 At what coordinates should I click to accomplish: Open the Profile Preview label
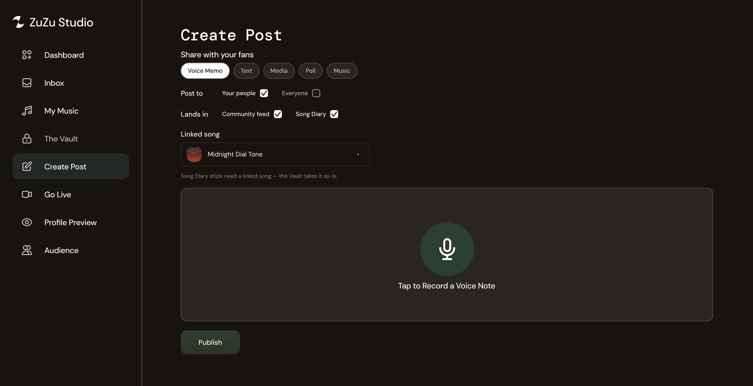70,222
